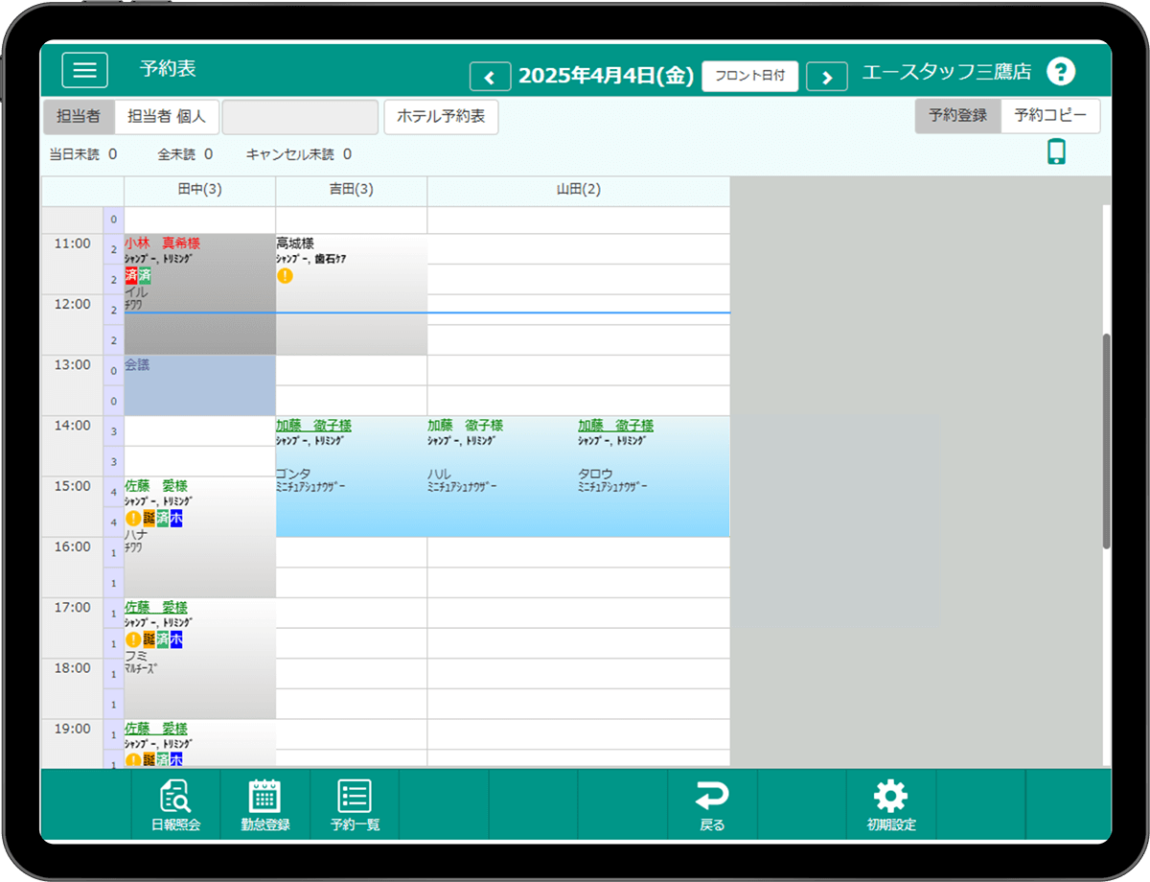Tap the smartphone icon

tap(1056, 152)
